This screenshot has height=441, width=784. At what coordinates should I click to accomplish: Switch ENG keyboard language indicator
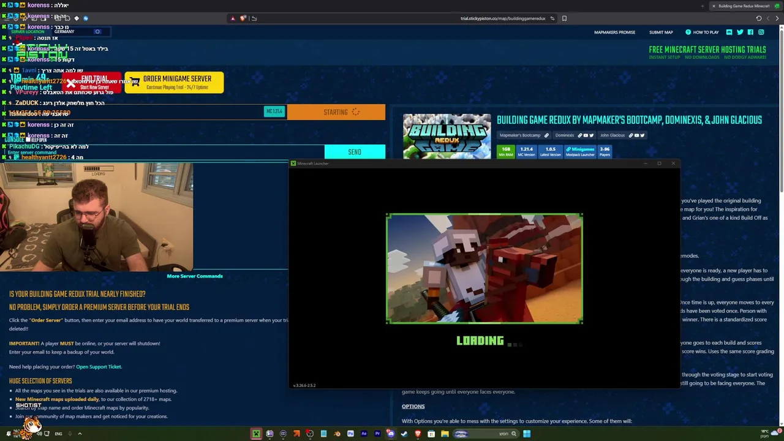58,434
